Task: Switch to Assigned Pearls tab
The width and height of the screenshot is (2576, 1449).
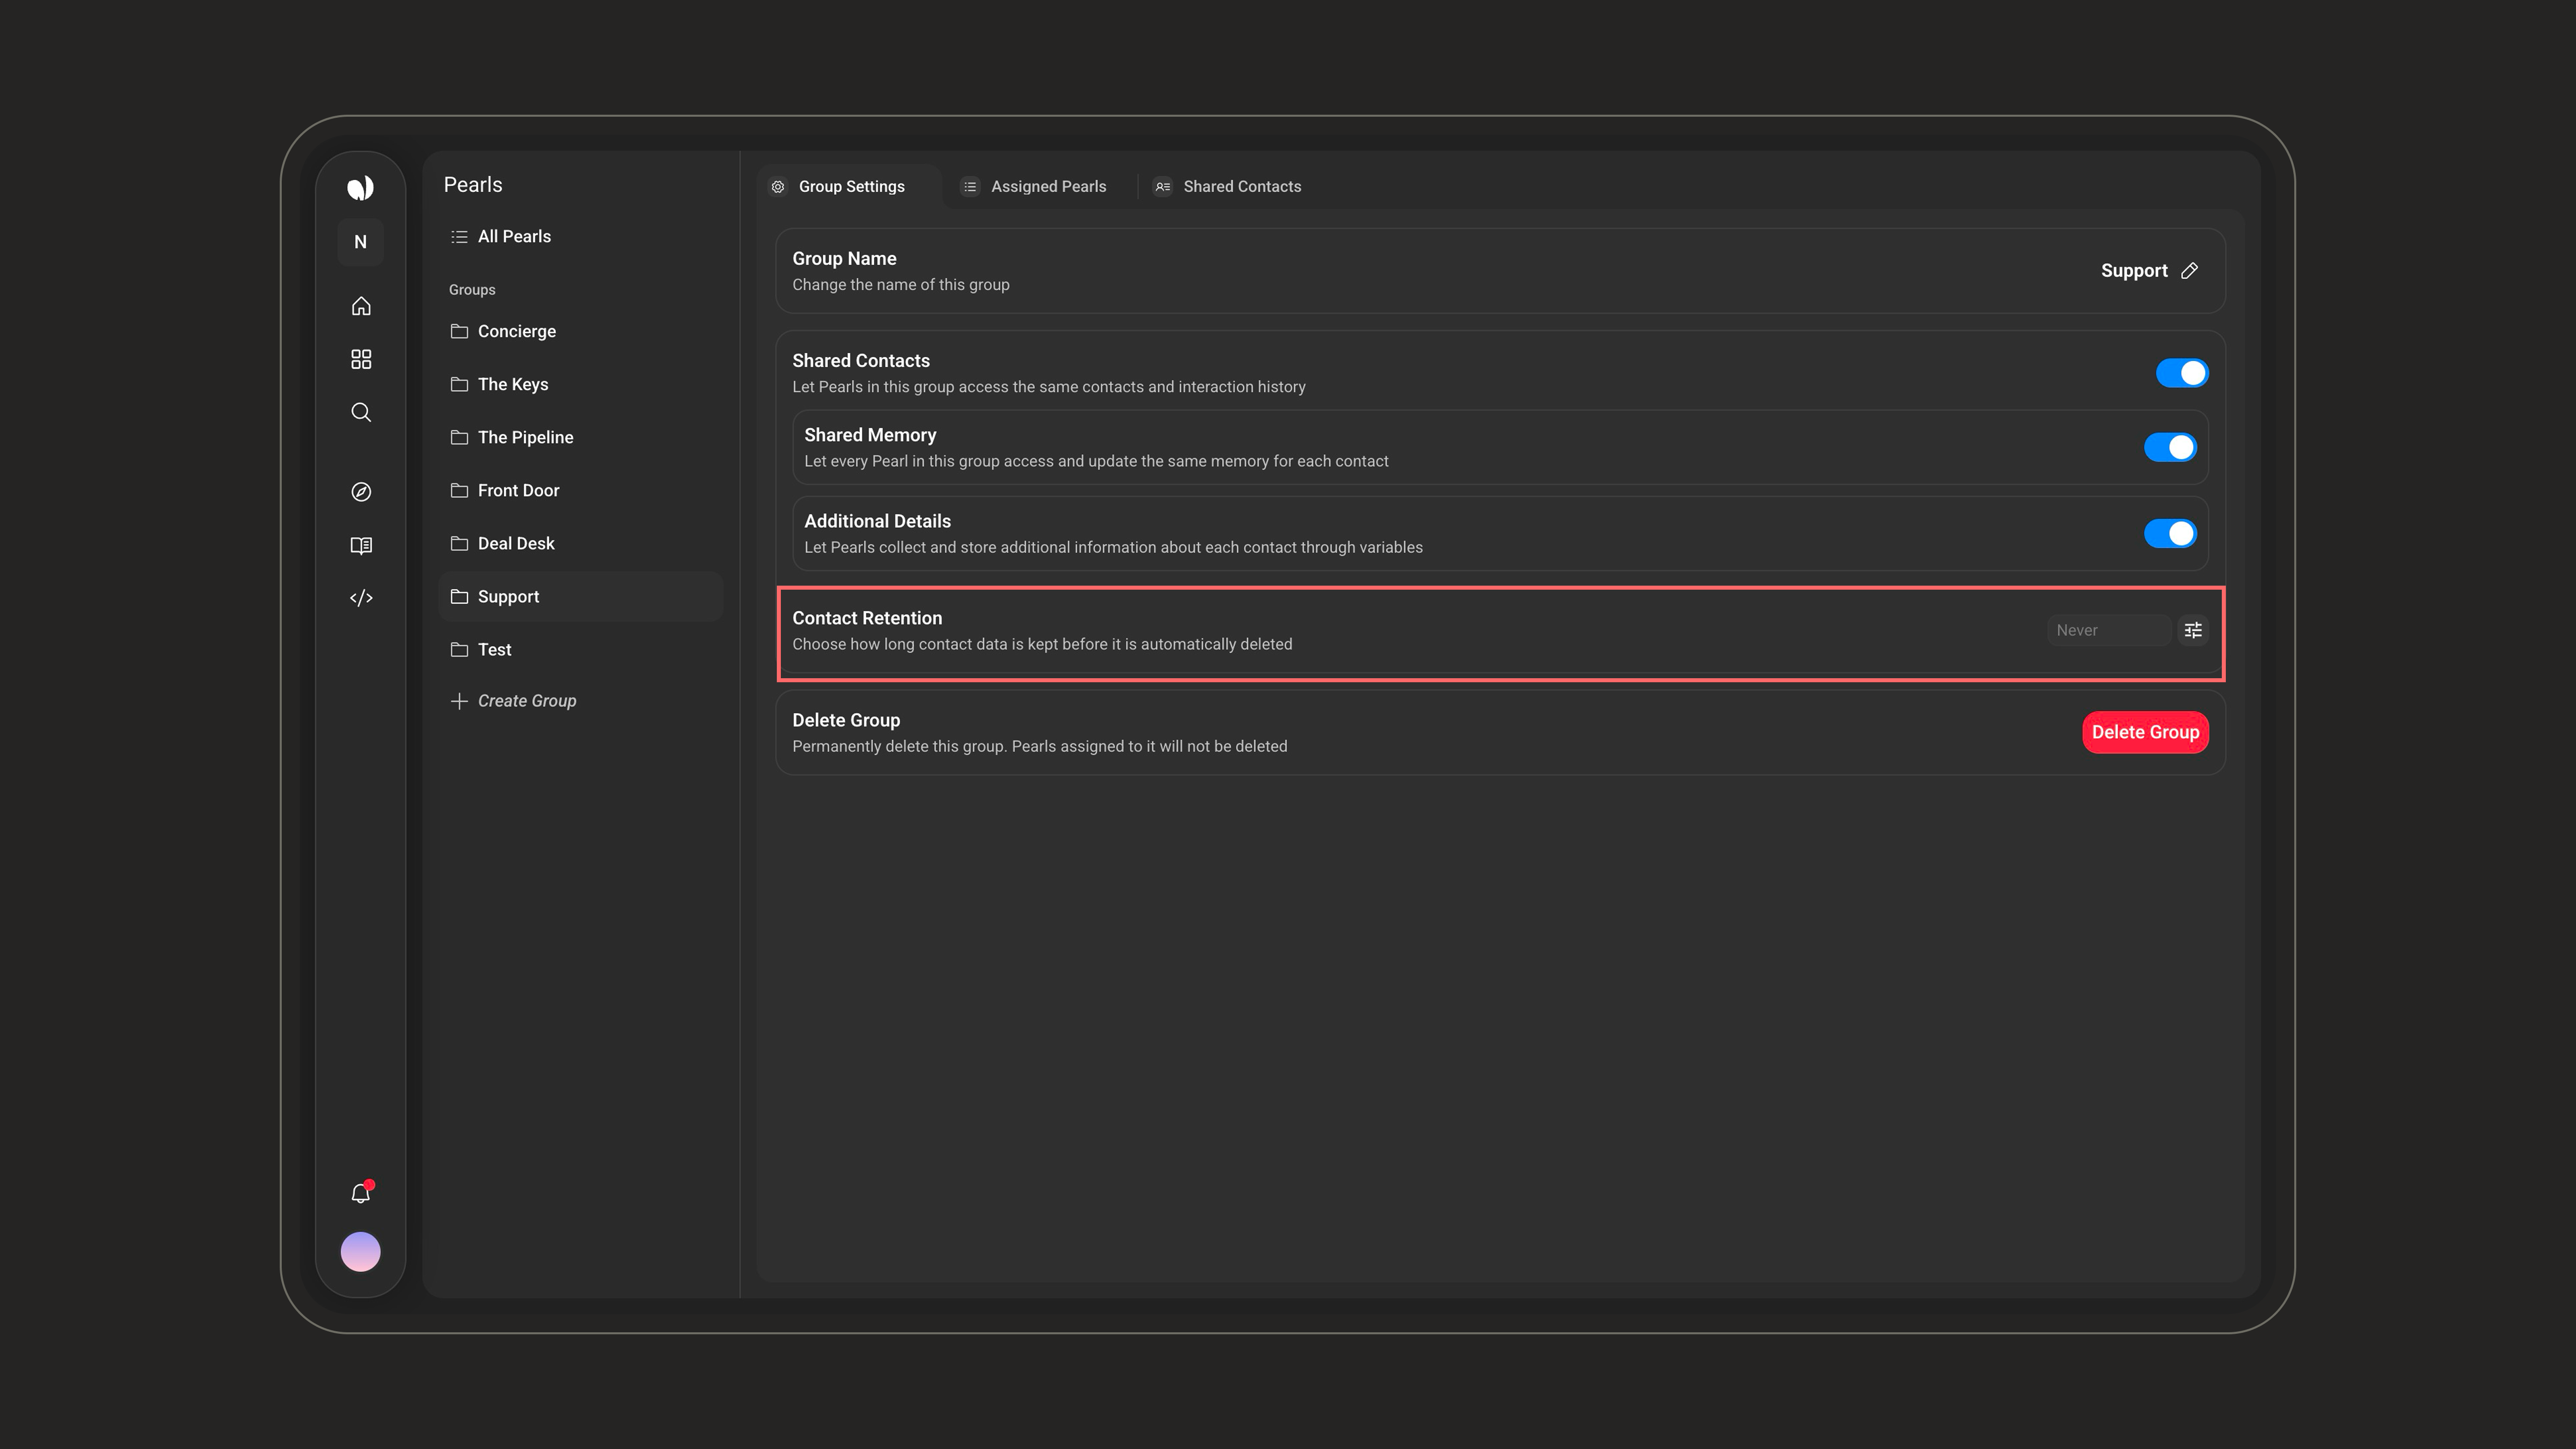Action: click(x=1034, y=187)
